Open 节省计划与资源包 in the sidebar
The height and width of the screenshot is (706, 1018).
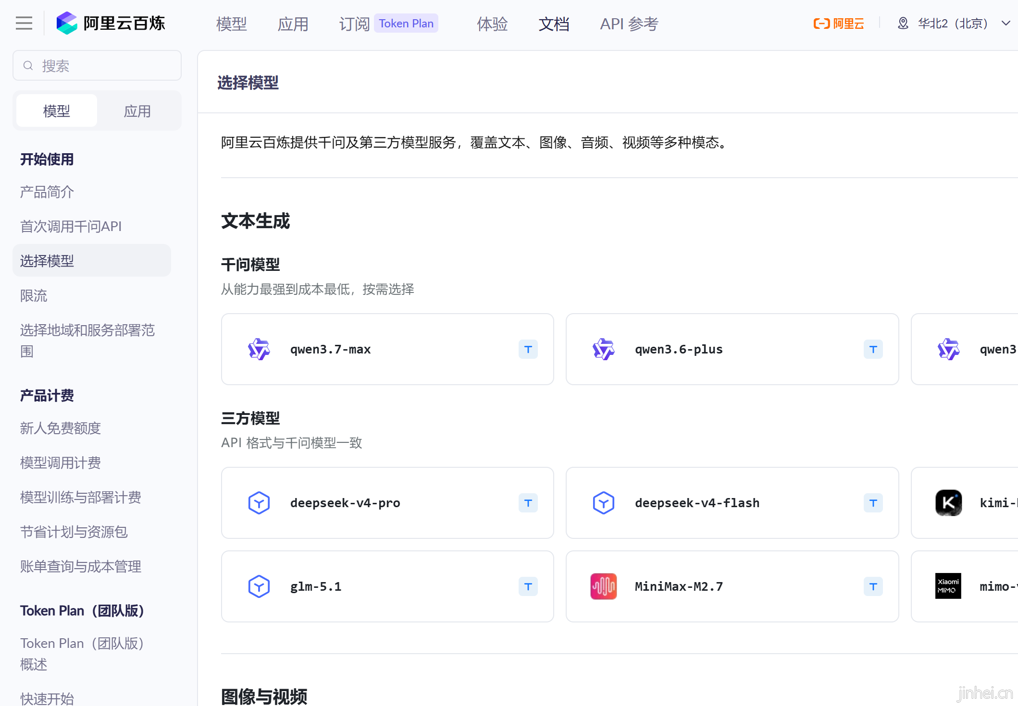point(74,532)
